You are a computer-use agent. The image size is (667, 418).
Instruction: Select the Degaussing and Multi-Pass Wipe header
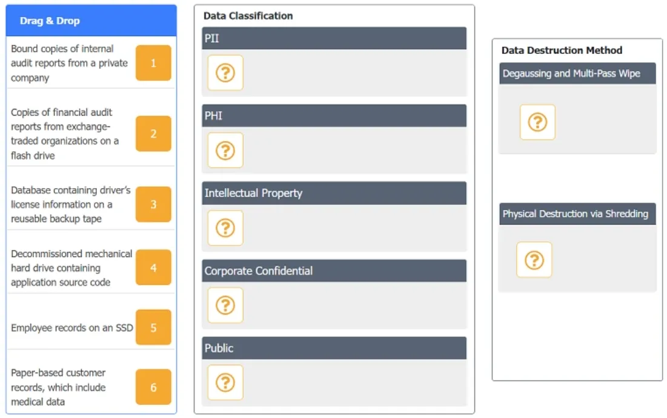(x=578, y=73)
